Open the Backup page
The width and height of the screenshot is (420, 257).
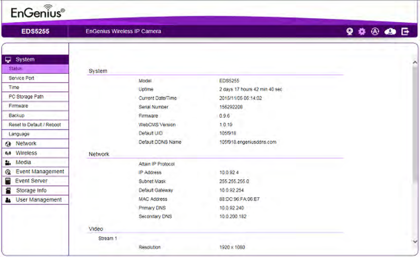(35, 115)
